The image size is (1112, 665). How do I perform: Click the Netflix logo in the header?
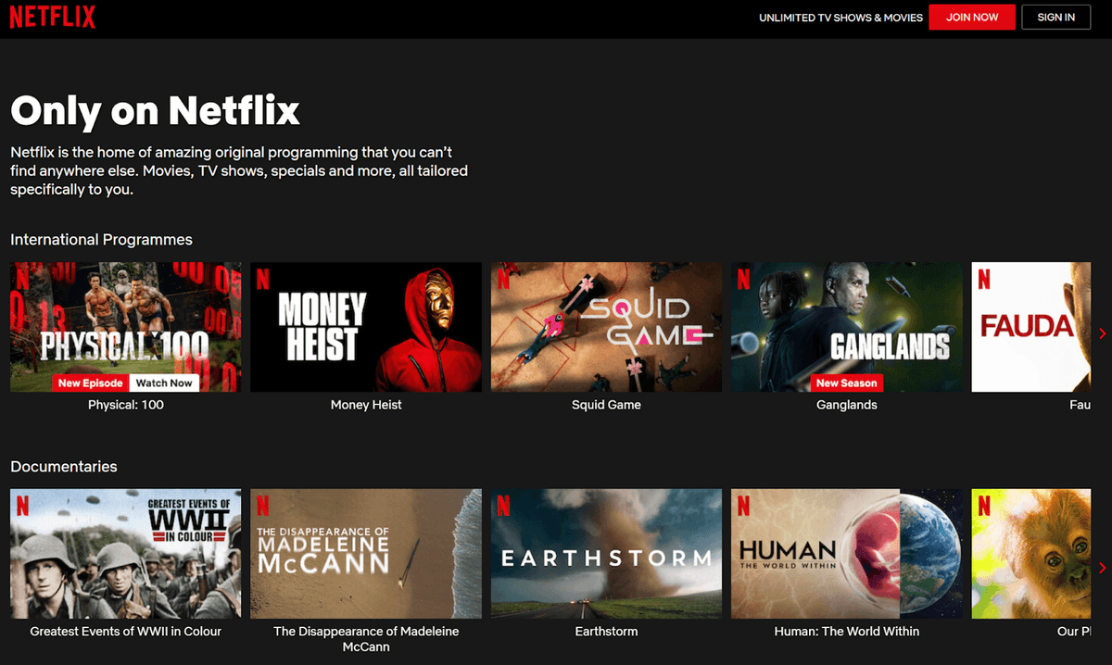[x=53, y=18]
